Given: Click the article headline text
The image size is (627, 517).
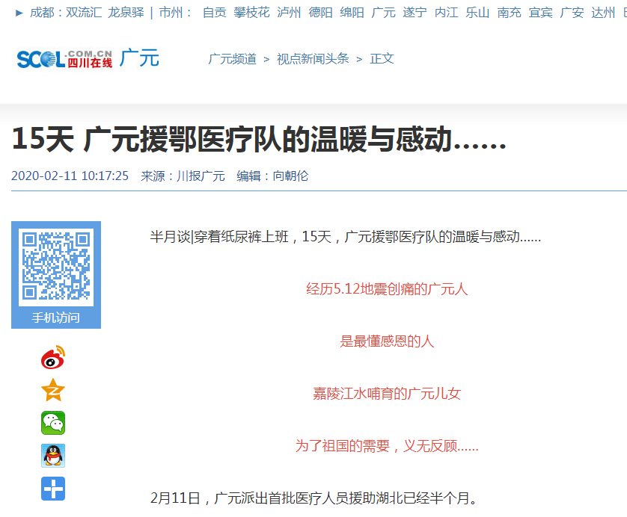Looking at the screenshot, I should click(259, 140).
